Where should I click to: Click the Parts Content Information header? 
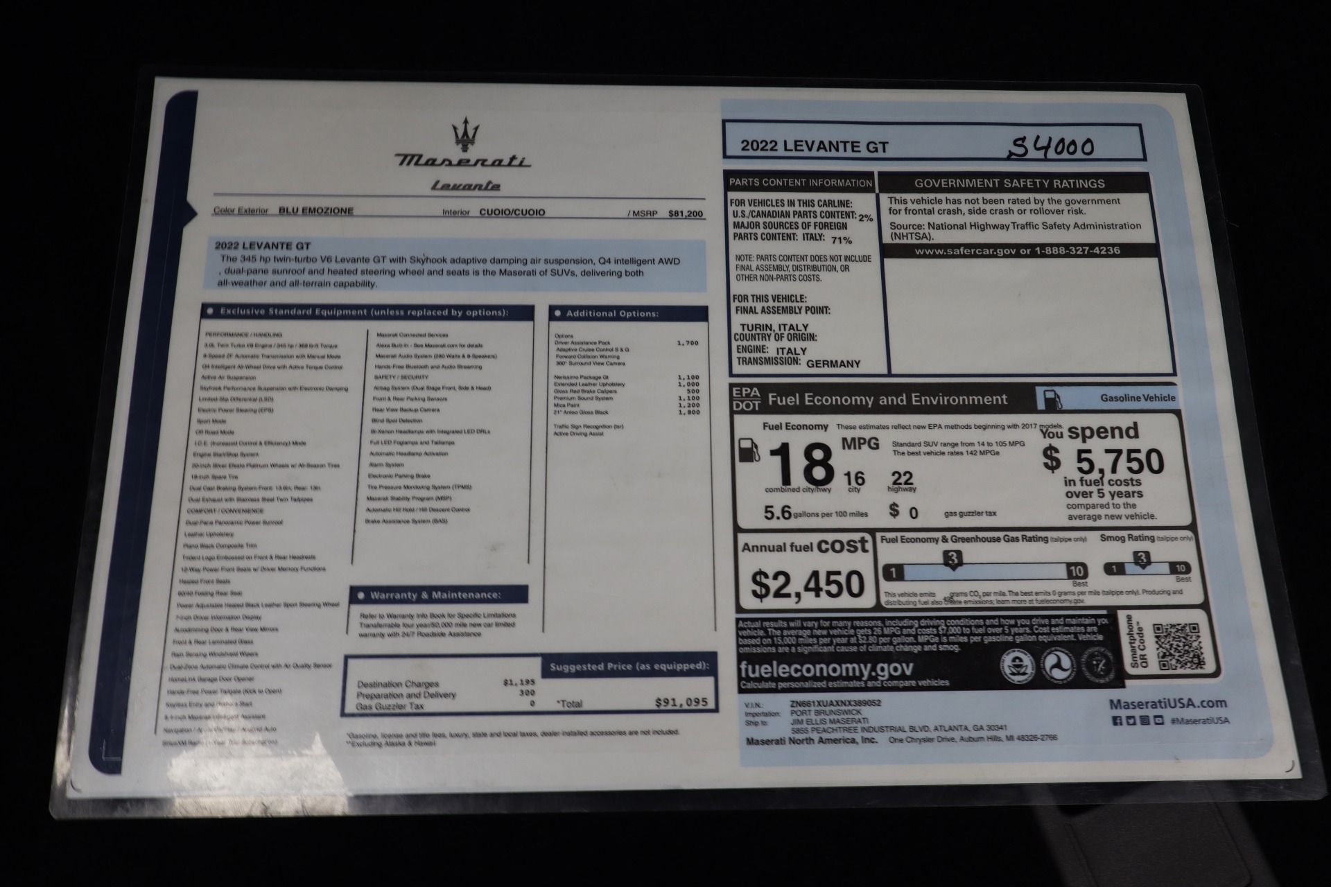tap(800, 183)
